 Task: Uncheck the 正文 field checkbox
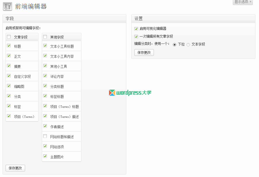[9, 56]
